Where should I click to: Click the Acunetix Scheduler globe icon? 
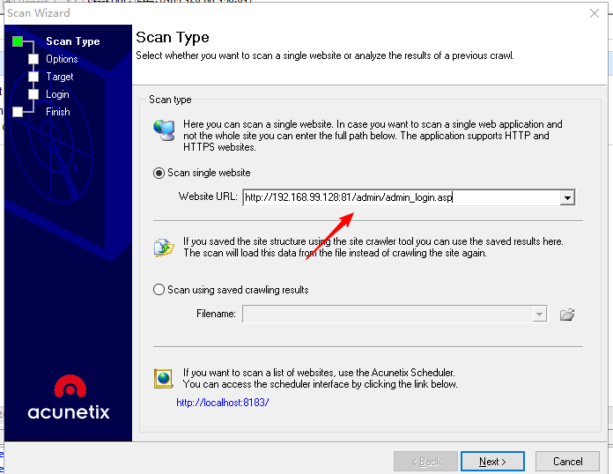(x=164, y=378)
